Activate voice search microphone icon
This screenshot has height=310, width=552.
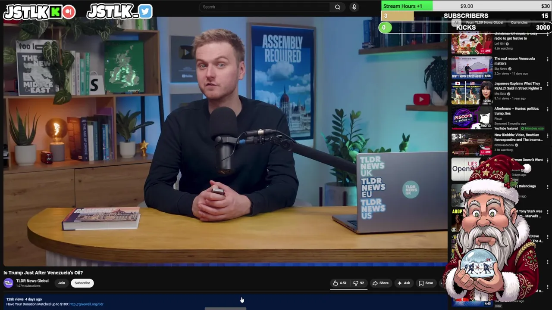354,7
